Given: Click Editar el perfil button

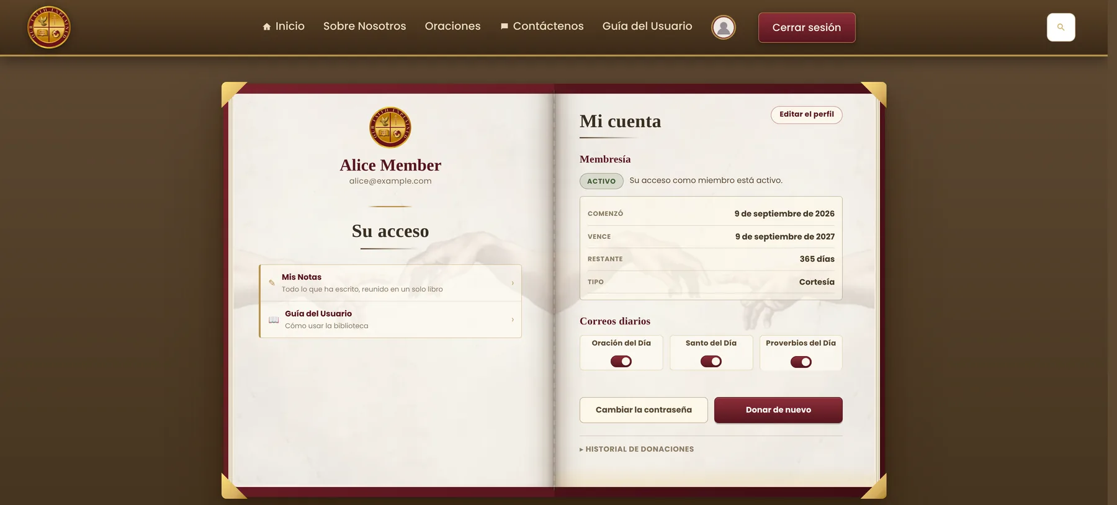Looking at the screenshot, I should pyautogui.click(x=807, y=115).
